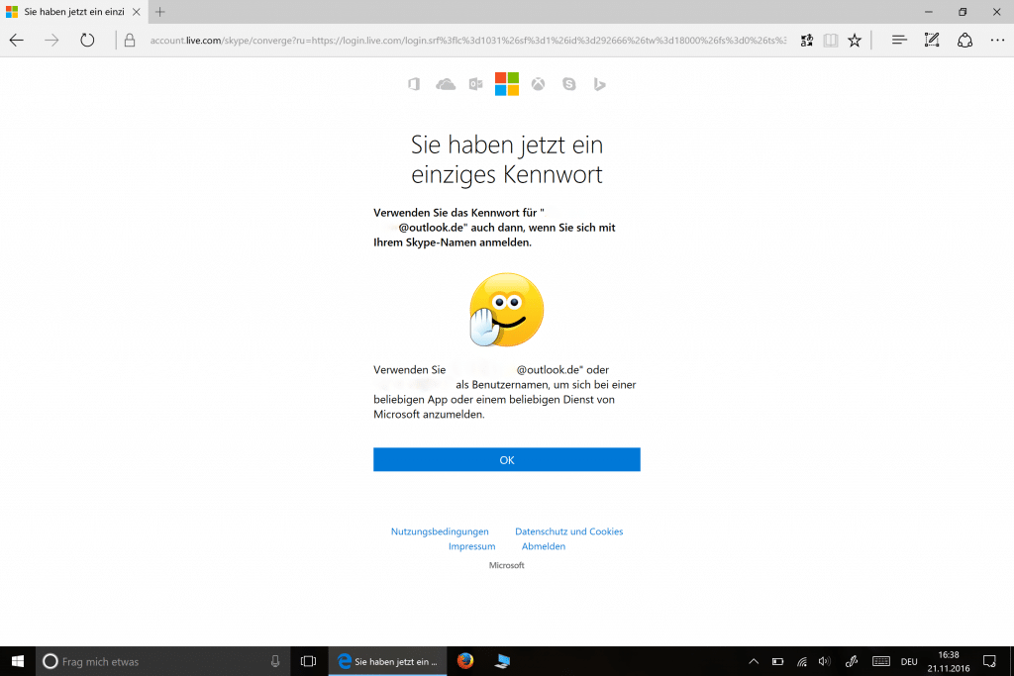Open the More actions ellipsis menu

pos(998,40)
